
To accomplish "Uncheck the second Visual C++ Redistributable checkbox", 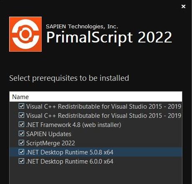I will pyautogui.click(x=21, y=115).
